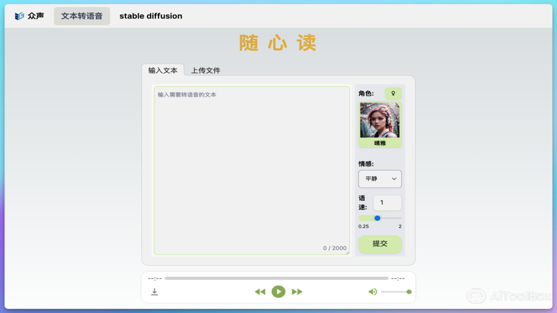This screenshot has width=557, height=313.
Task: Select the 输入文本 tab
Action: click(163, 70)
